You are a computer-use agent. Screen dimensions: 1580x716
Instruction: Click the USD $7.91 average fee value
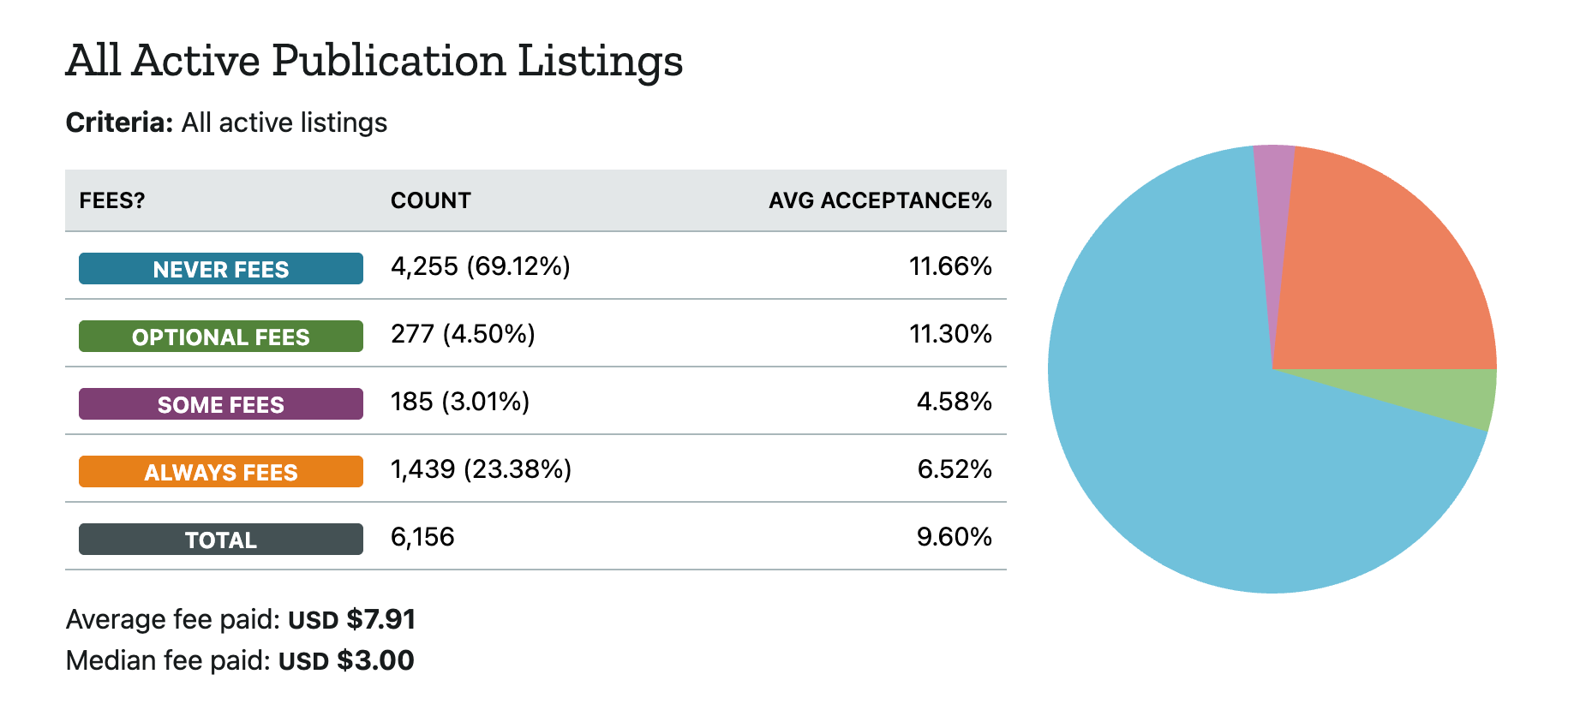click(351, 619)
